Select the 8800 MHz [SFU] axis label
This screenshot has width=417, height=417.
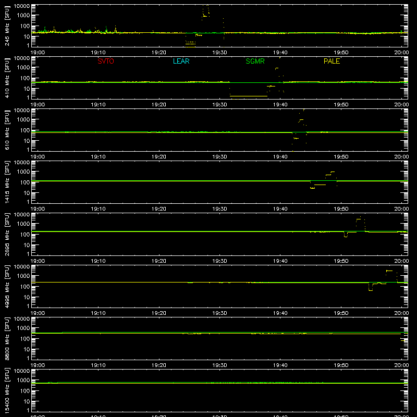point(7,338)
